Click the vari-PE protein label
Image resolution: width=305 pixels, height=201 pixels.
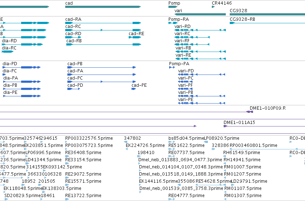click(186, 100)
